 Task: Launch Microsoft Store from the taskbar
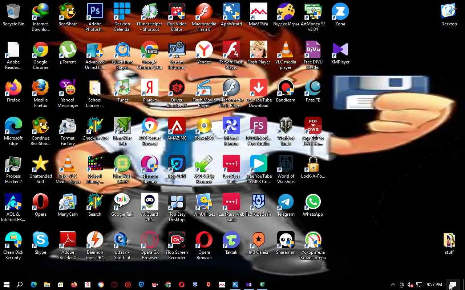[x=61, y=285]
